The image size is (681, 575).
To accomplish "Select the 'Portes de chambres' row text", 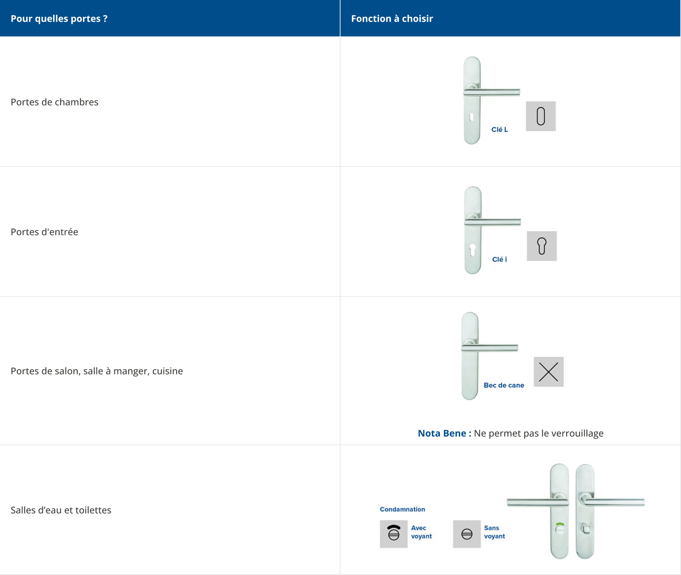I will pos(54,102).
